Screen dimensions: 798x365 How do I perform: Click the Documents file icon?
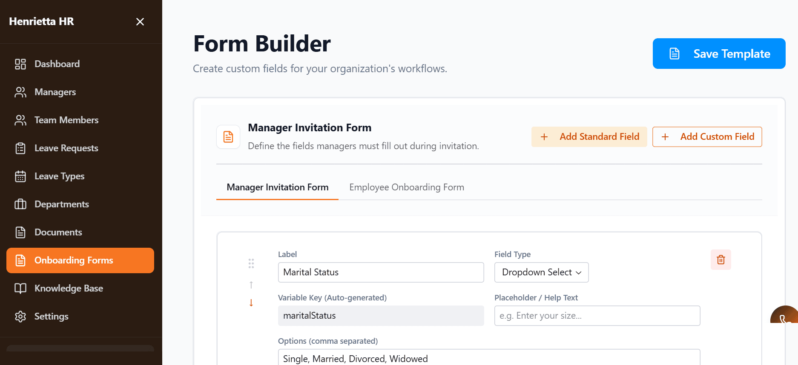coord(20,232)
